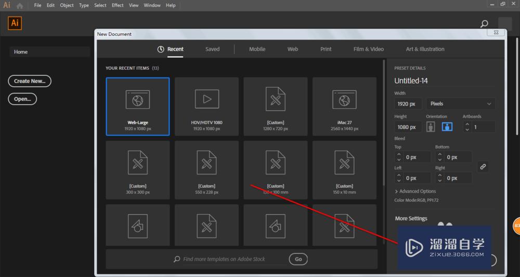The height and width of the screenshot is (277, 520).
Task: Close the New Document dialog
Action: pos(496,32)
